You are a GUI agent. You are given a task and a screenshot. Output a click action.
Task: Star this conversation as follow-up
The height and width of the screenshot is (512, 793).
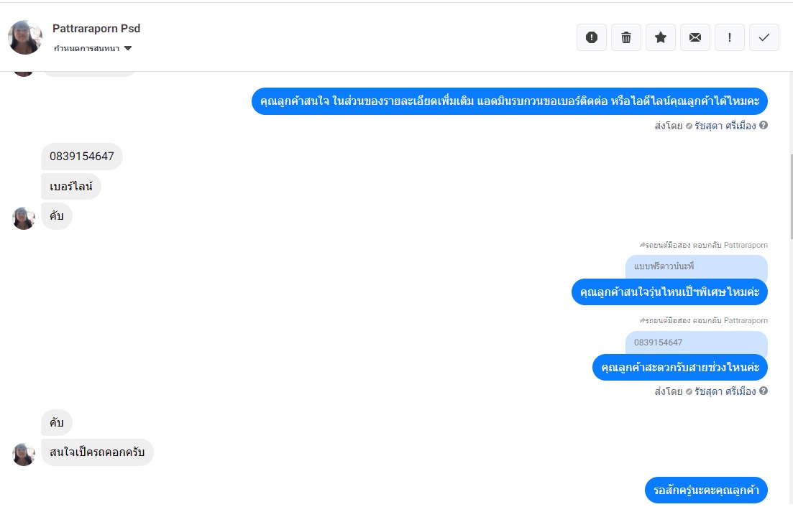pyautogui.click(x=661, y=37)
